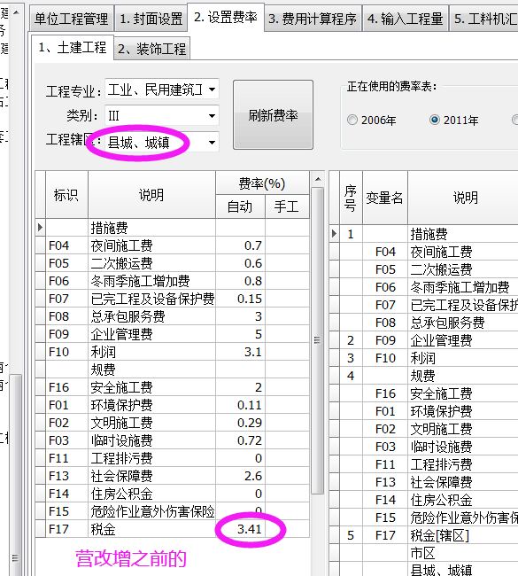Click row 5 税金[辖区] in right table
This screenshot has height=576, width=518.
423,535
